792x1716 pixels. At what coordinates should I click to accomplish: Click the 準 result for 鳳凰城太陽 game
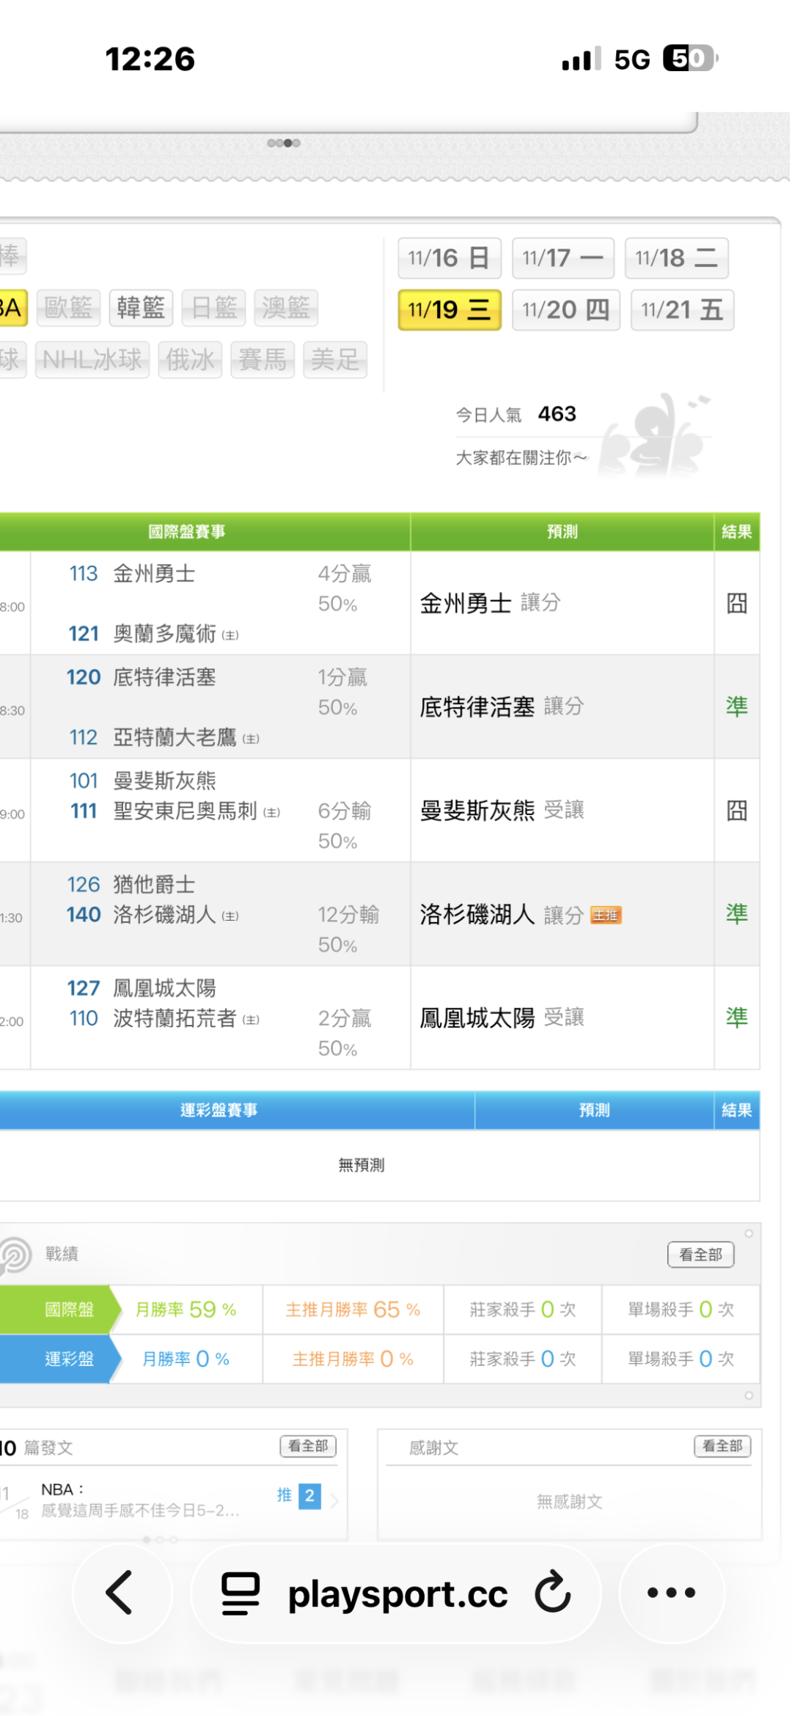[737, 1018]
